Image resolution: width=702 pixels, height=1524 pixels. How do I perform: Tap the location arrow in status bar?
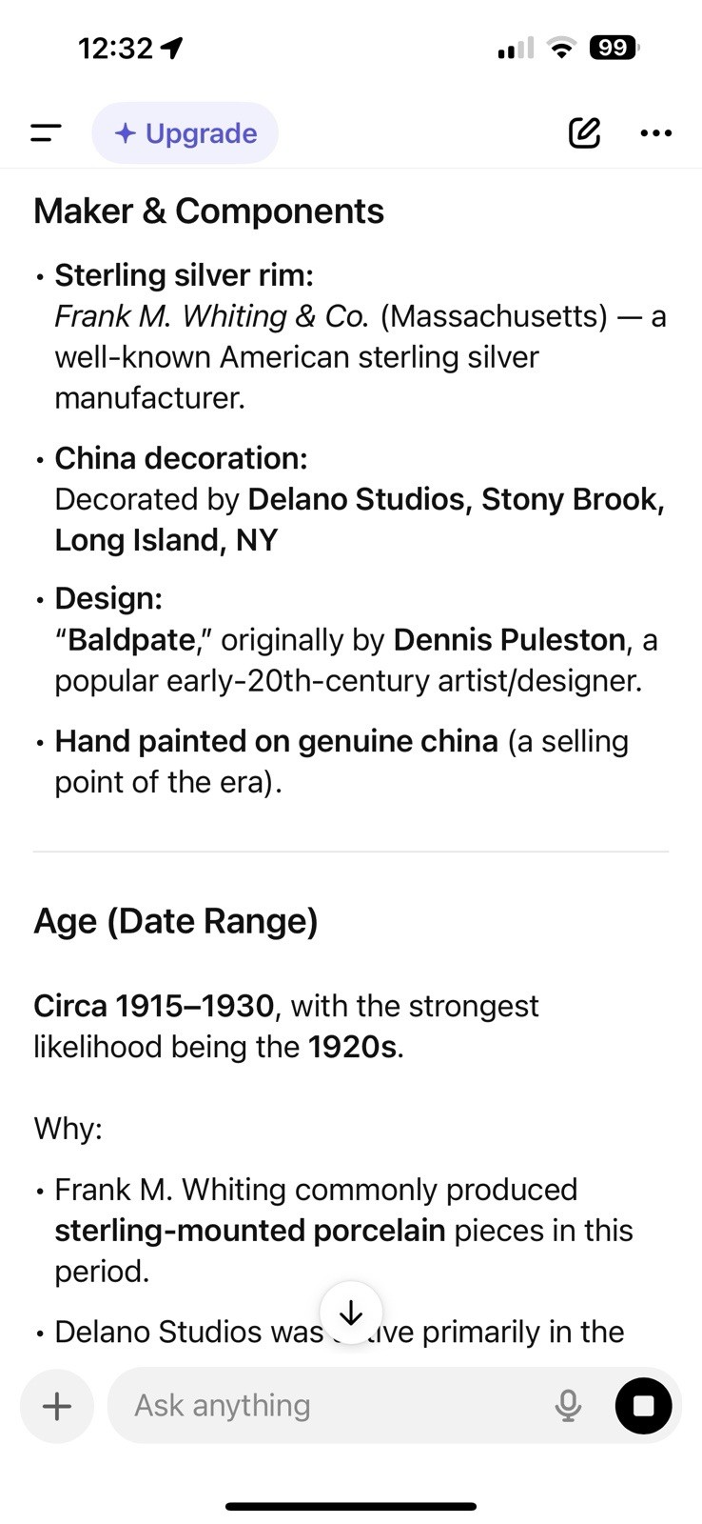click(172, 48)
